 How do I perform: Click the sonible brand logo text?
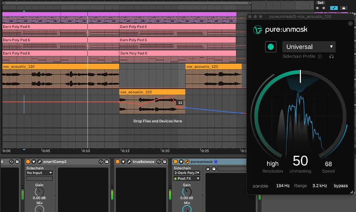tap(260, 186)
